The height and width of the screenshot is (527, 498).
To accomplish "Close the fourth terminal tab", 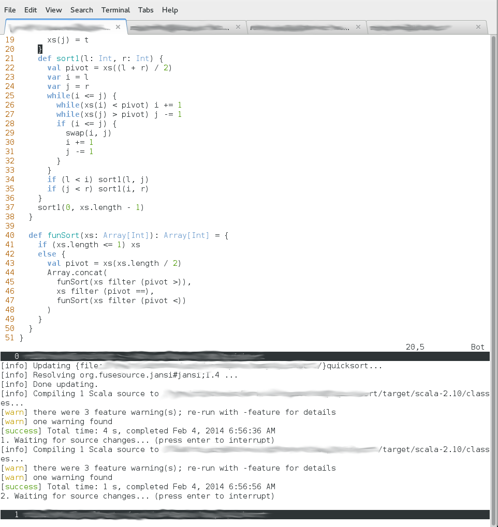I will (x=478, y=27).
